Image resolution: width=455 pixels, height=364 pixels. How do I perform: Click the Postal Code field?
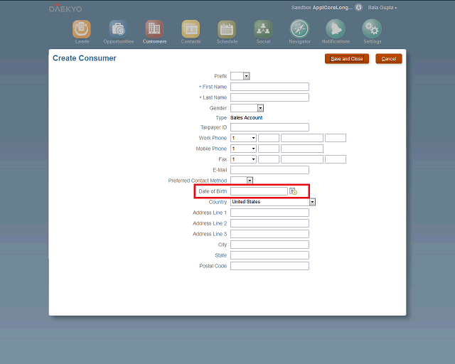269,266
